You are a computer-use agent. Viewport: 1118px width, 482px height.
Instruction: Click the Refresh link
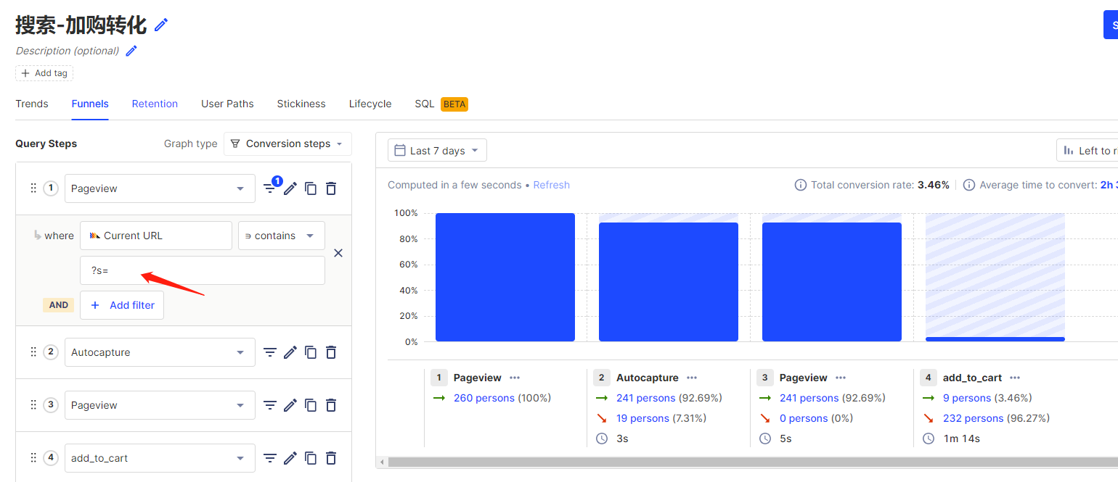pyautogui.click(x=552, y=185)
